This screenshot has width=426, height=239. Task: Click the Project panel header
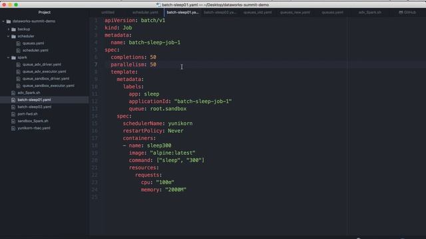pyautogui.click(x=45, y=13)
